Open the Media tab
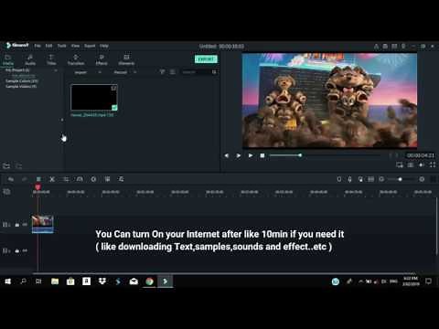This screenshot has height=329, width=439. coord(8,59)
